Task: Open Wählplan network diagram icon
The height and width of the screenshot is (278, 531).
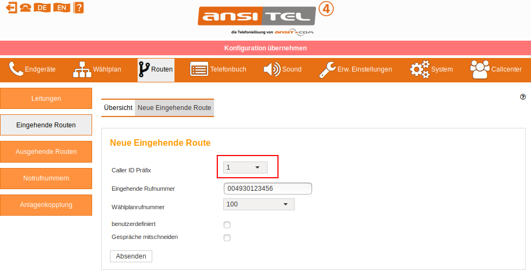Action: 82,69
